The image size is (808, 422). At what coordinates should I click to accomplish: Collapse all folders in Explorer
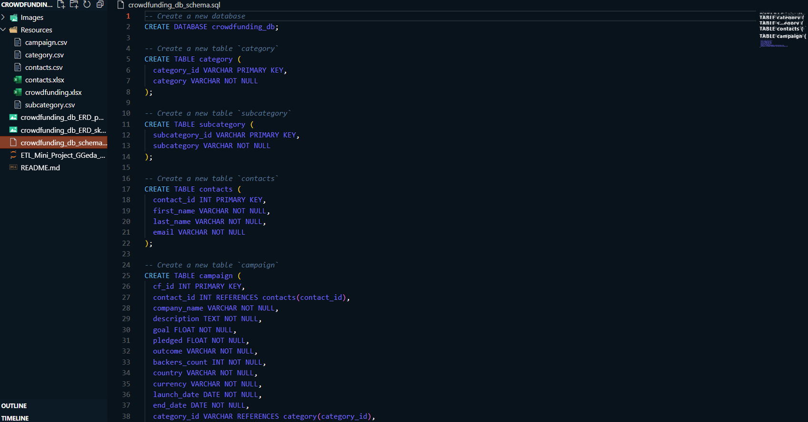100,5
